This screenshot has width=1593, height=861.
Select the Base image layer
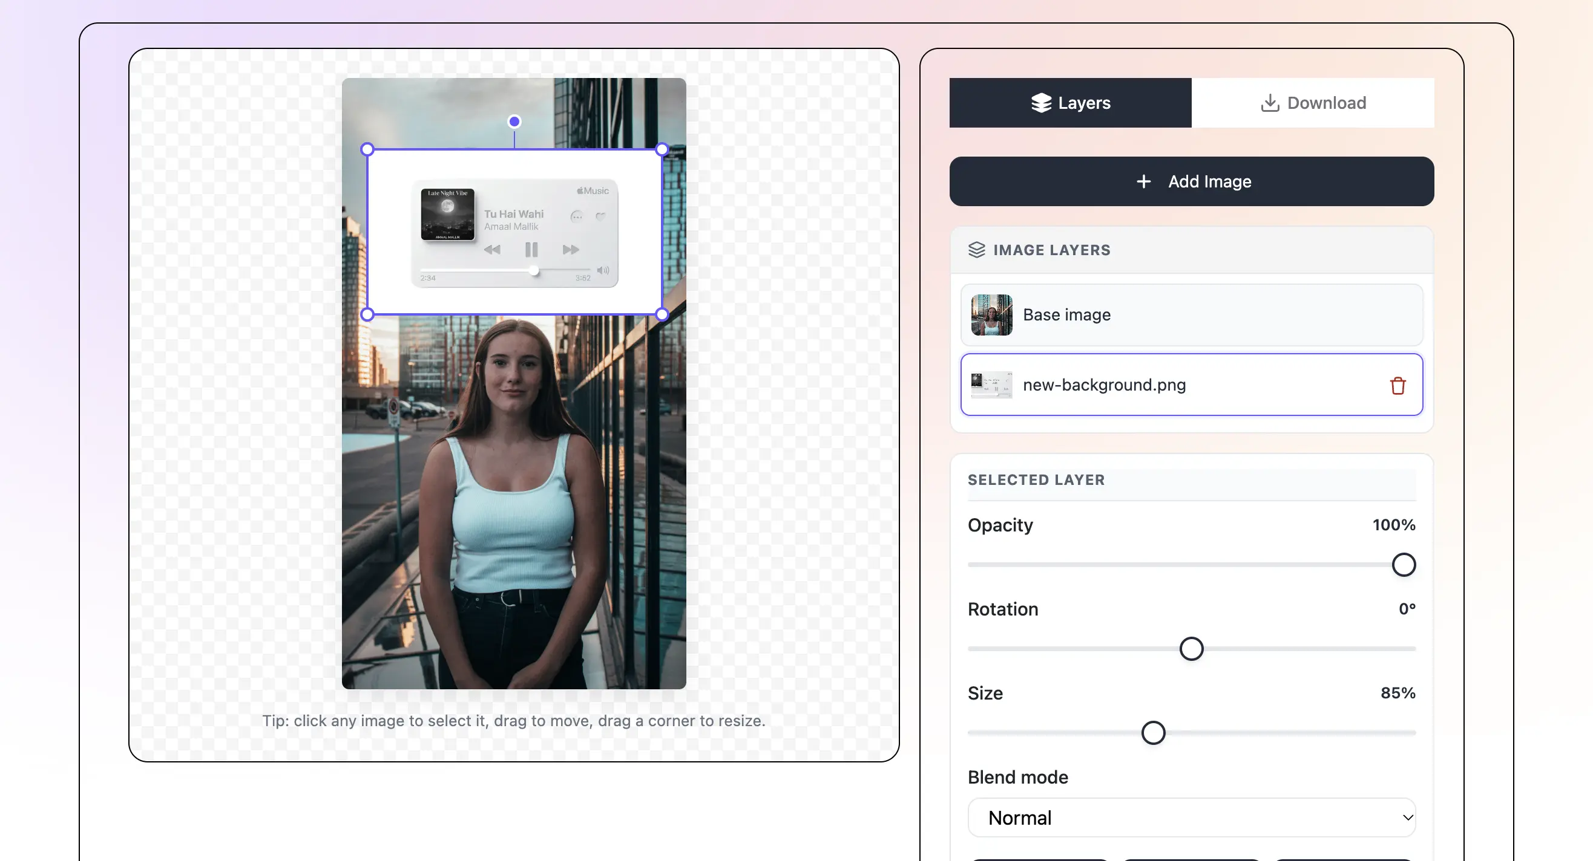(1192, 315)
